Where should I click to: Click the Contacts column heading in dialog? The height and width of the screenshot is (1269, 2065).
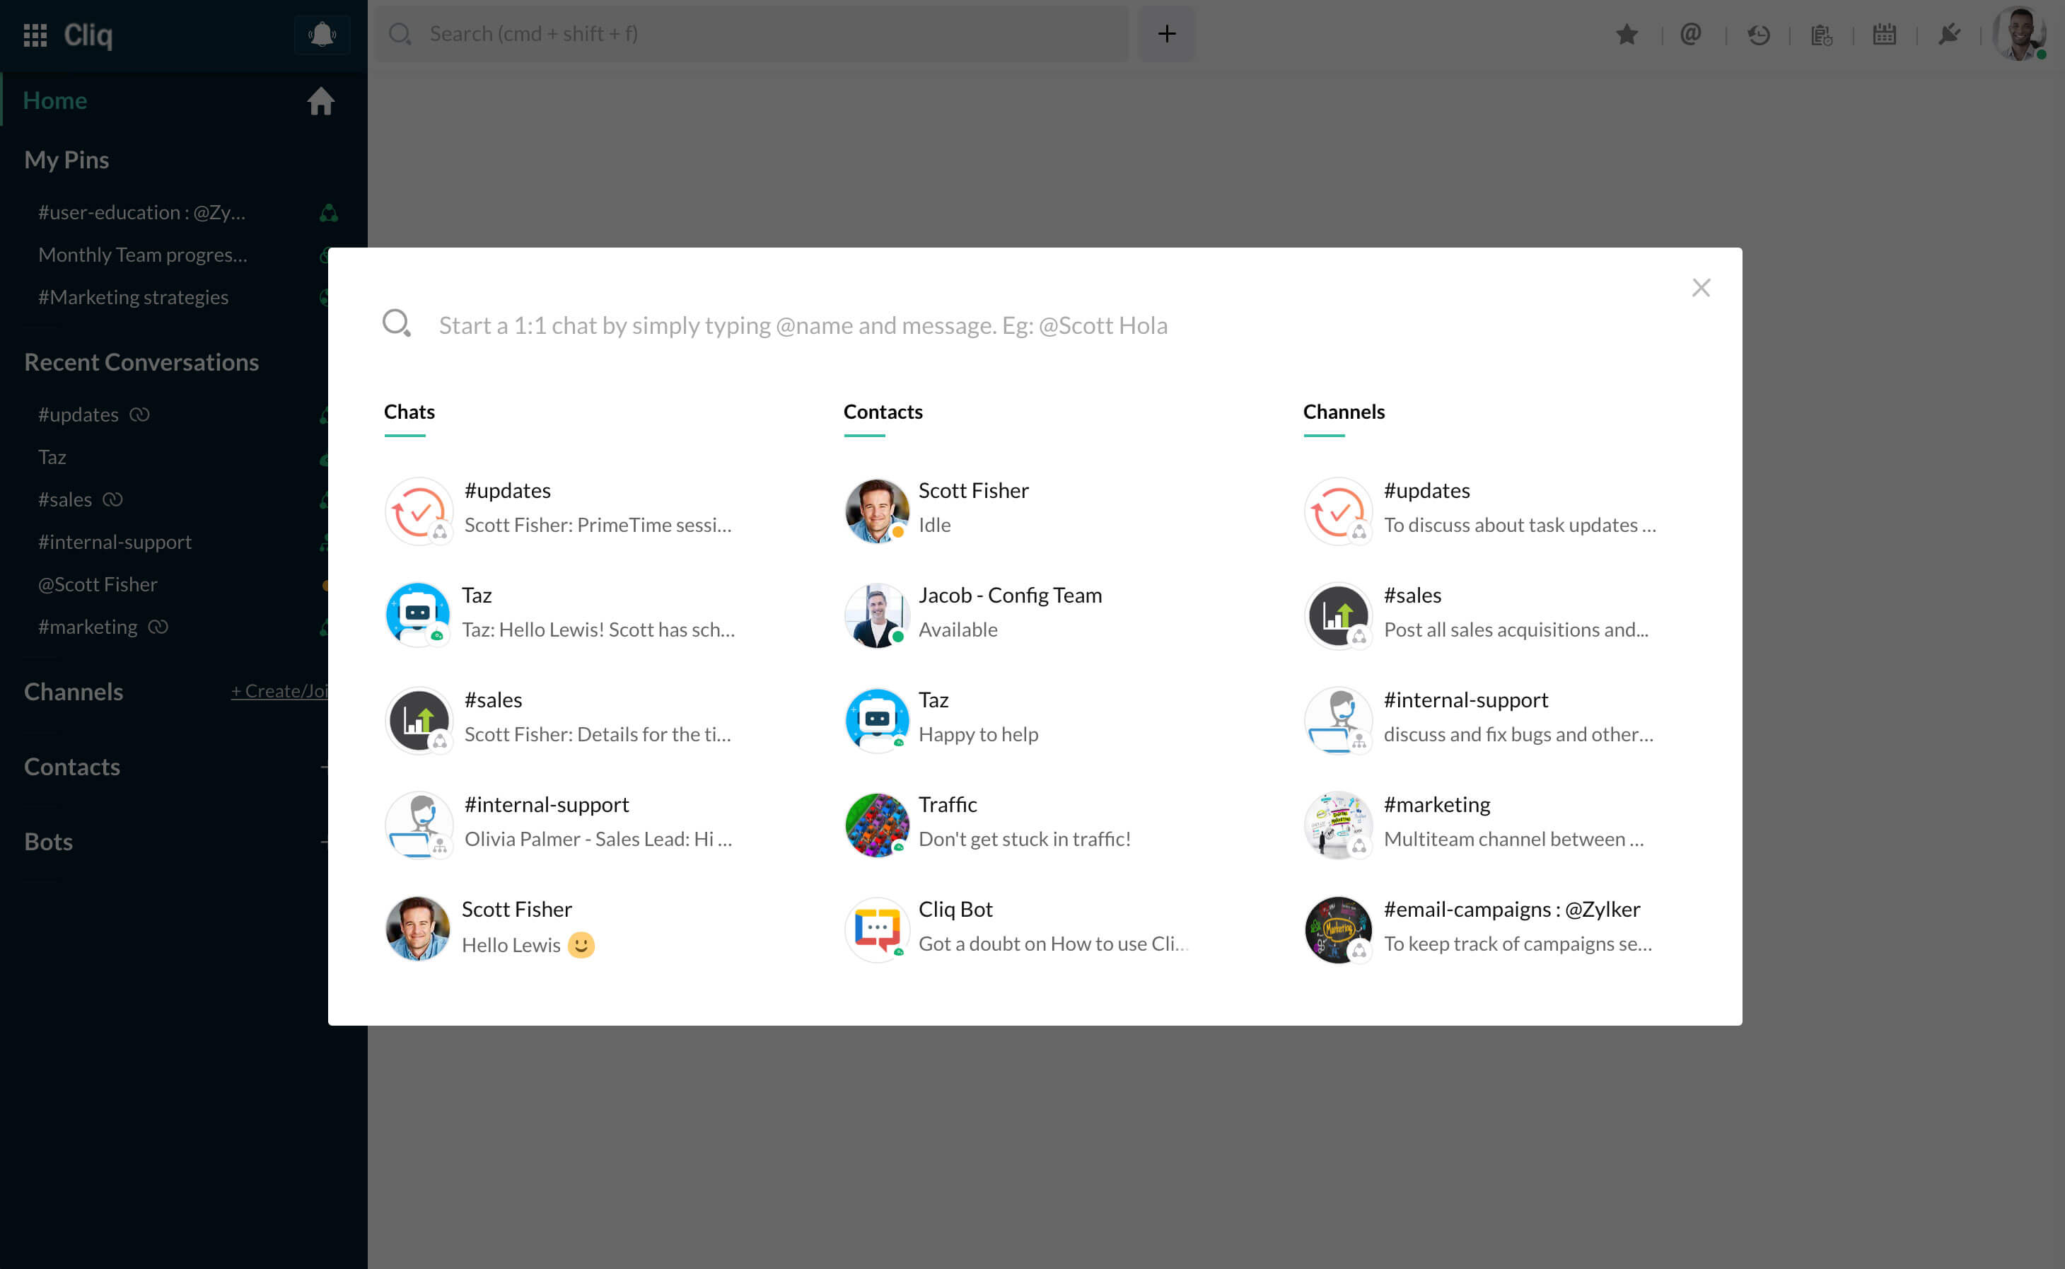pos(883,412)
